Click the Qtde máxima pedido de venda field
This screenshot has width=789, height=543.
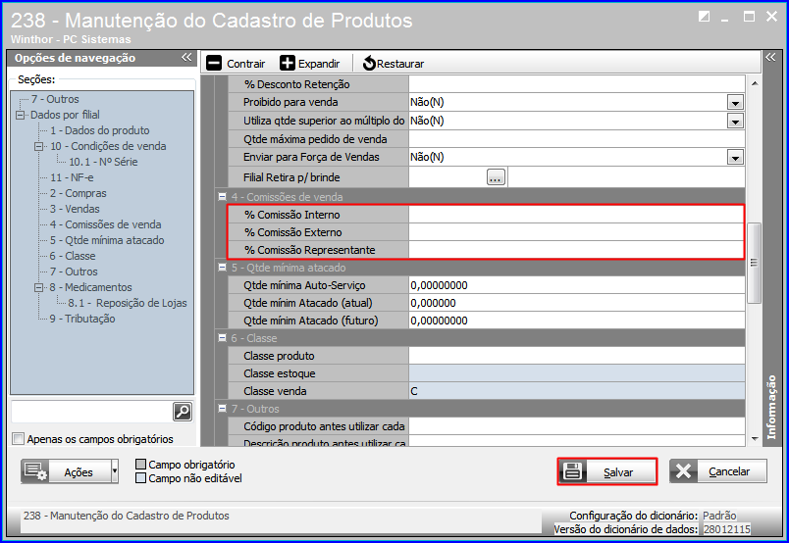coord(577,139)
